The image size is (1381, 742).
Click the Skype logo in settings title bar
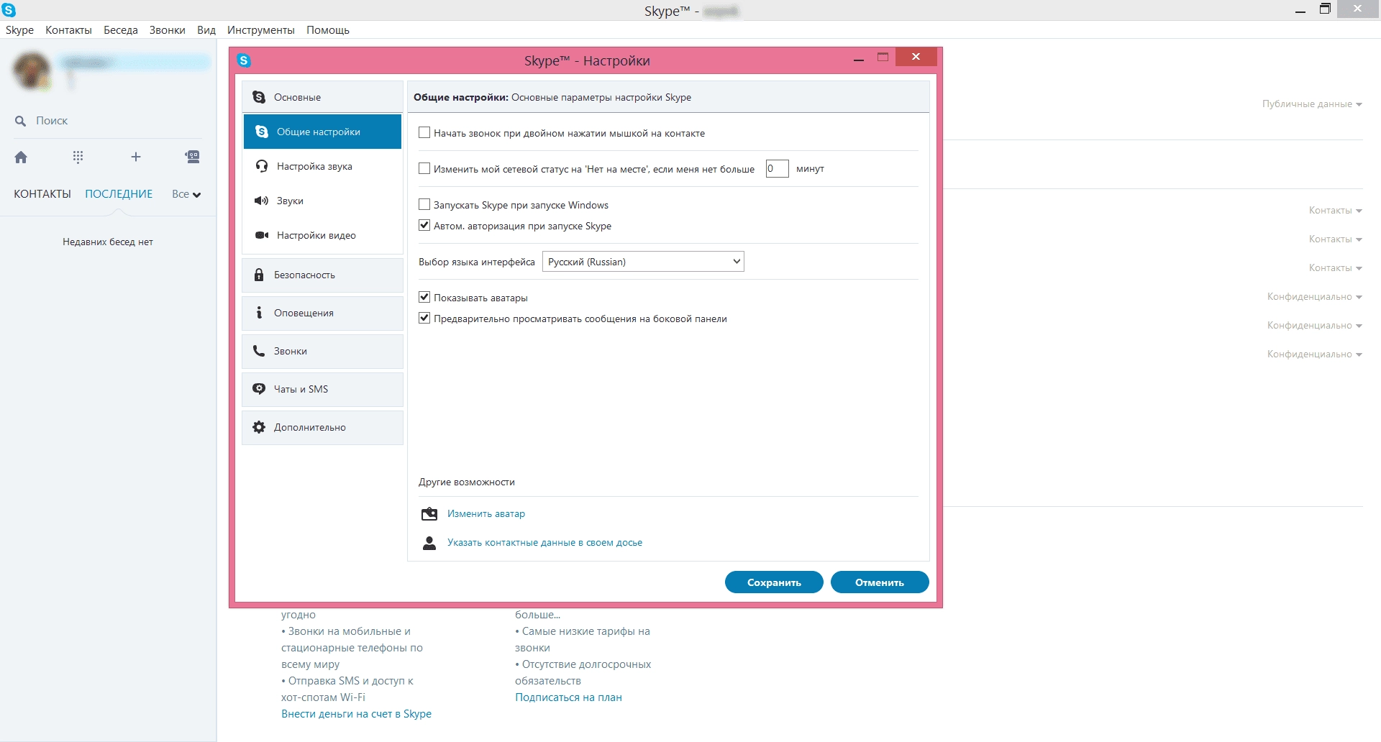(x=244, y=60)
